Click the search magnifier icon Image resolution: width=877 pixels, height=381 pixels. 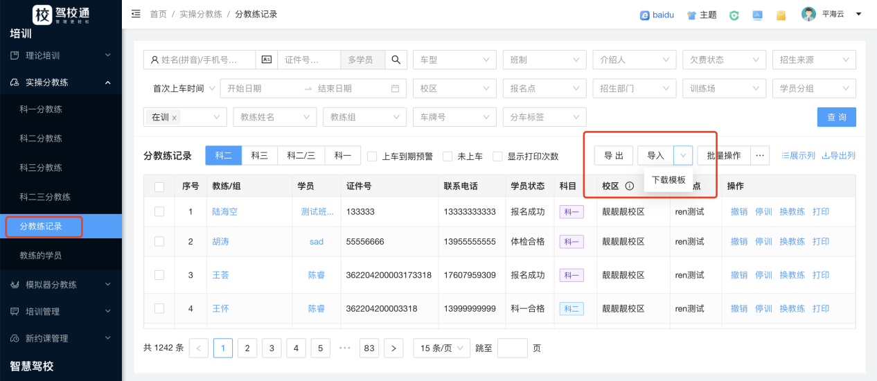(396, 60)
